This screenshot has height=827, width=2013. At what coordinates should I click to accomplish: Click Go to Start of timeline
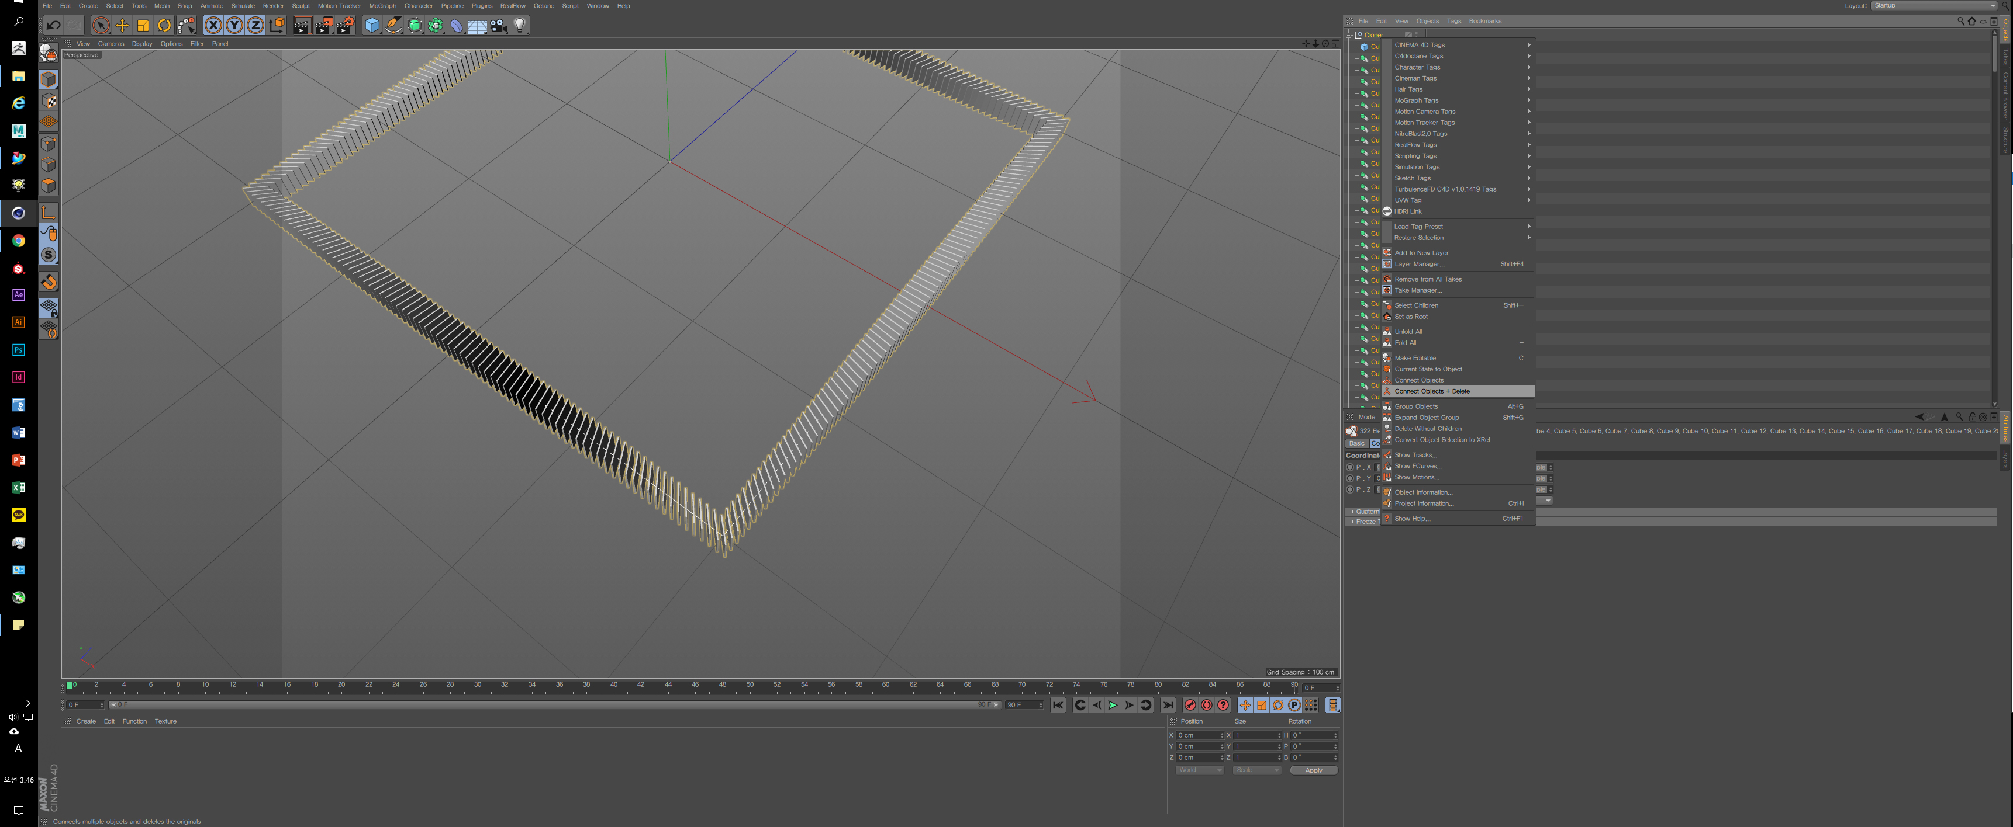pyautogui.click(x=1058, y=705)
